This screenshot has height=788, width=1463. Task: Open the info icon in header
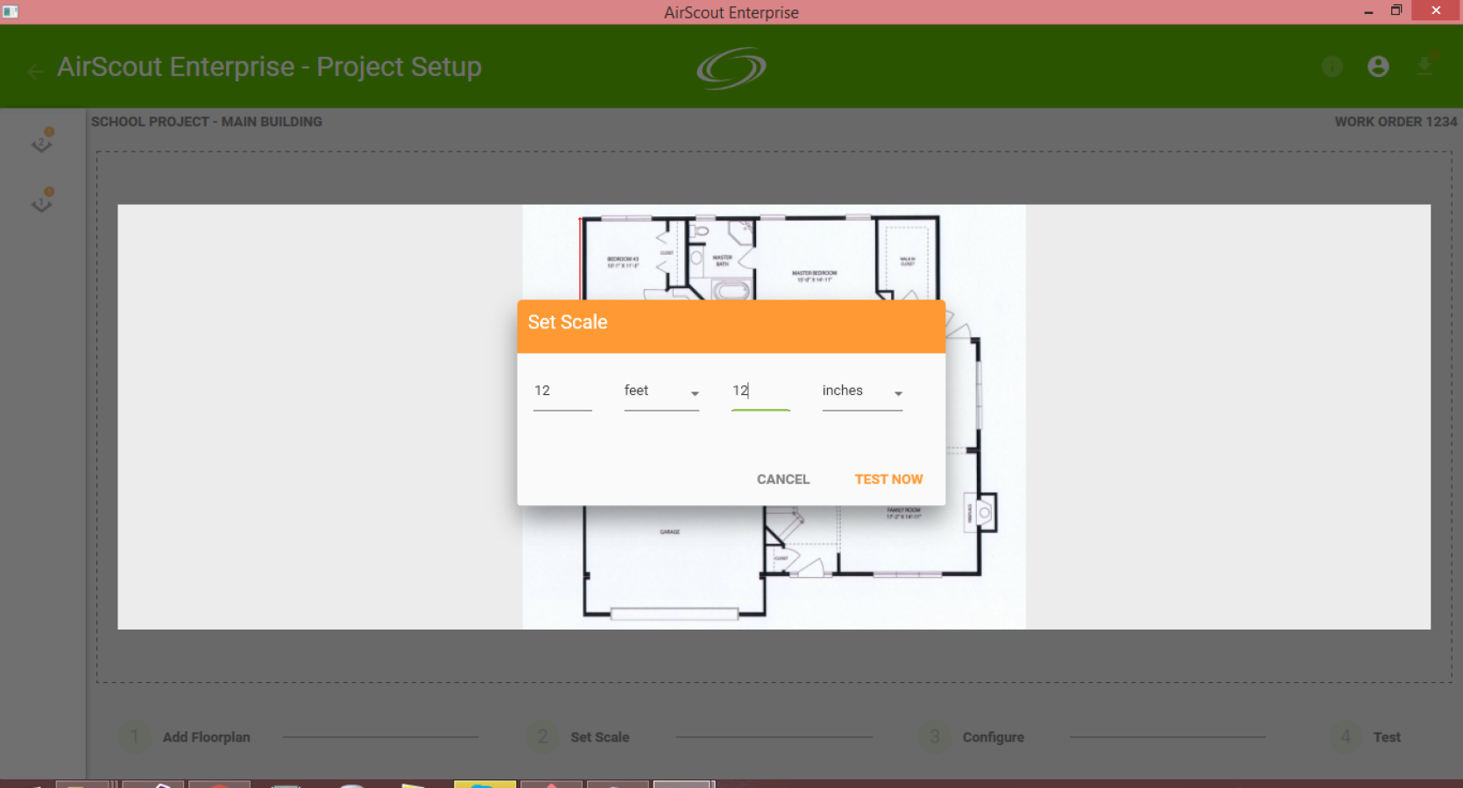click(1332, 67)
